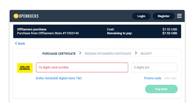Focus the 3 digits pin field
Screen dimensions: 195x111
click(154, 67)
